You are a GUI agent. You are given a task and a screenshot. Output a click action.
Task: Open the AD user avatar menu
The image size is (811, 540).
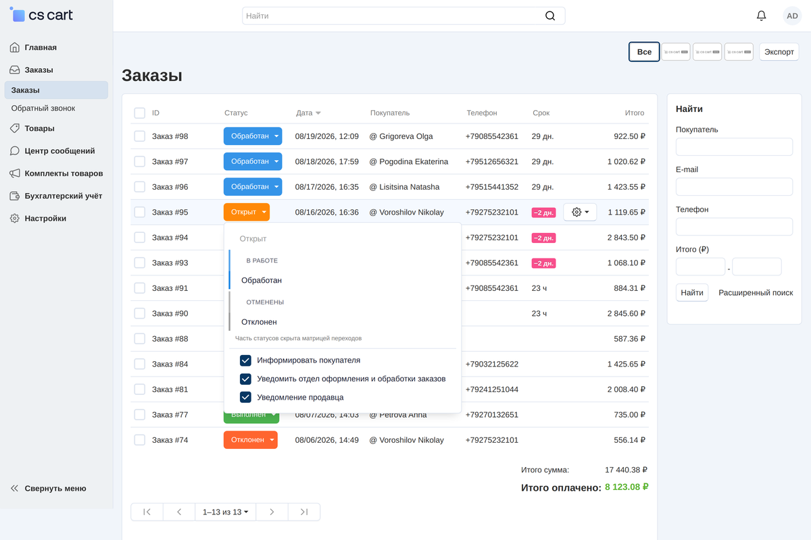tap(792, 16)
